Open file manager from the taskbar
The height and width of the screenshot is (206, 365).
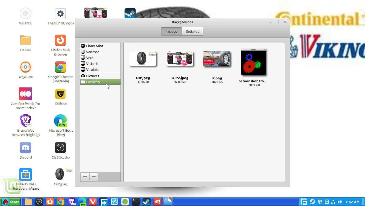[x=28, y=202]
